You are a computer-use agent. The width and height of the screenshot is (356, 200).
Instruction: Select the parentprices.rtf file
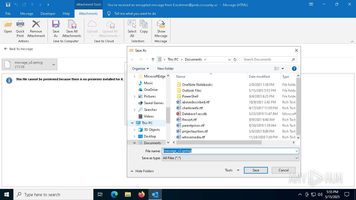point(193,126)
